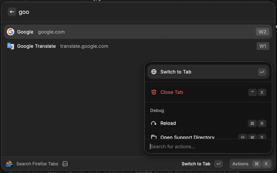Click the back arrow button

[12, 12]
